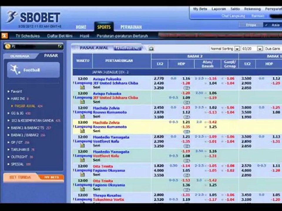Click more-bets icon under 1.36 odds

[187, 190]
